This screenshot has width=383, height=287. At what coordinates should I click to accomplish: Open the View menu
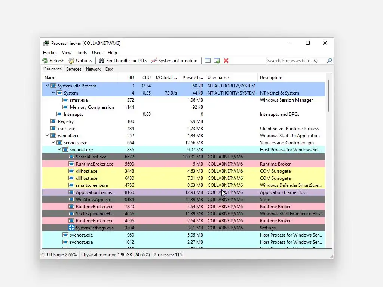tap(67, 53)
